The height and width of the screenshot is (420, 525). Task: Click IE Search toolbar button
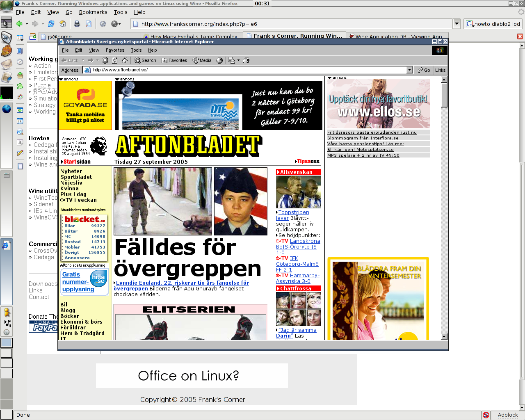145,60
